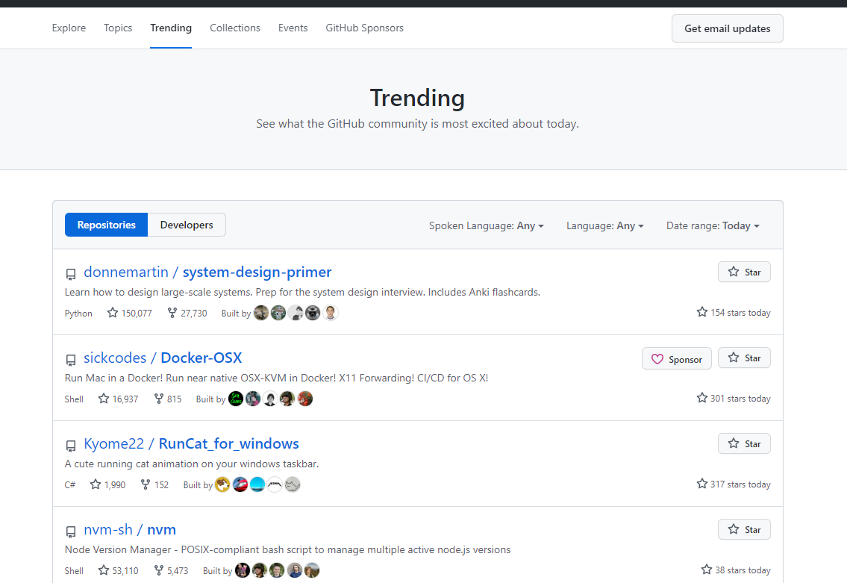
Task: Open donnemartin / system-design-primer repository
Action: 207,272
